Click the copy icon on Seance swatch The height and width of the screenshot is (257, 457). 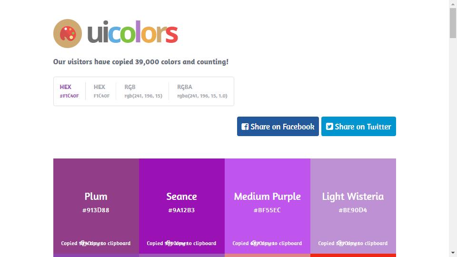(169, 243)
